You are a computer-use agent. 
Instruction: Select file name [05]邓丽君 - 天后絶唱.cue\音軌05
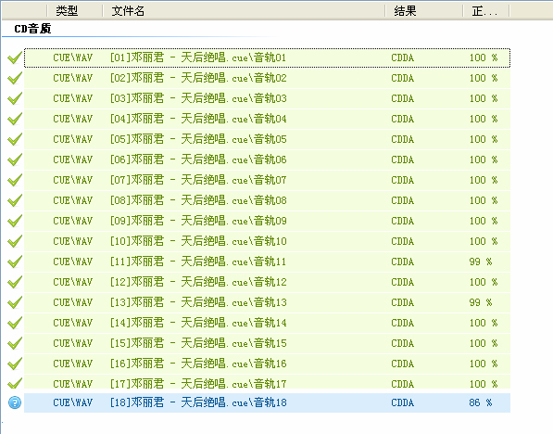coord(198,139)
